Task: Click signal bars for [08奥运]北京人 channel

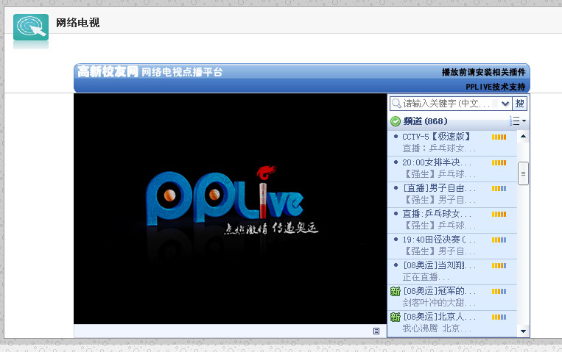Action: [499, 317]
